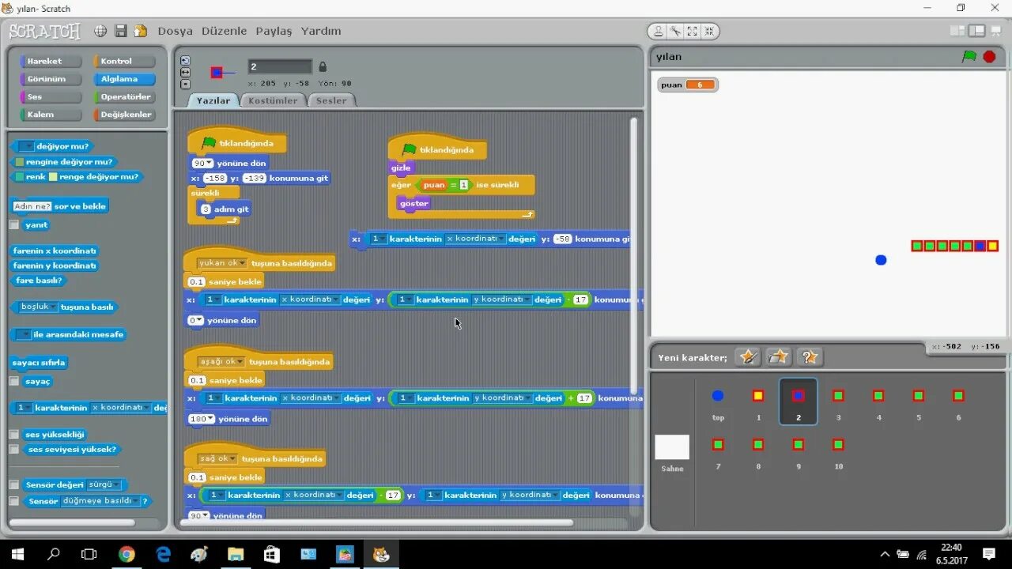Switch to presentation mode
1012x569 pixels.
coord(996,31)
